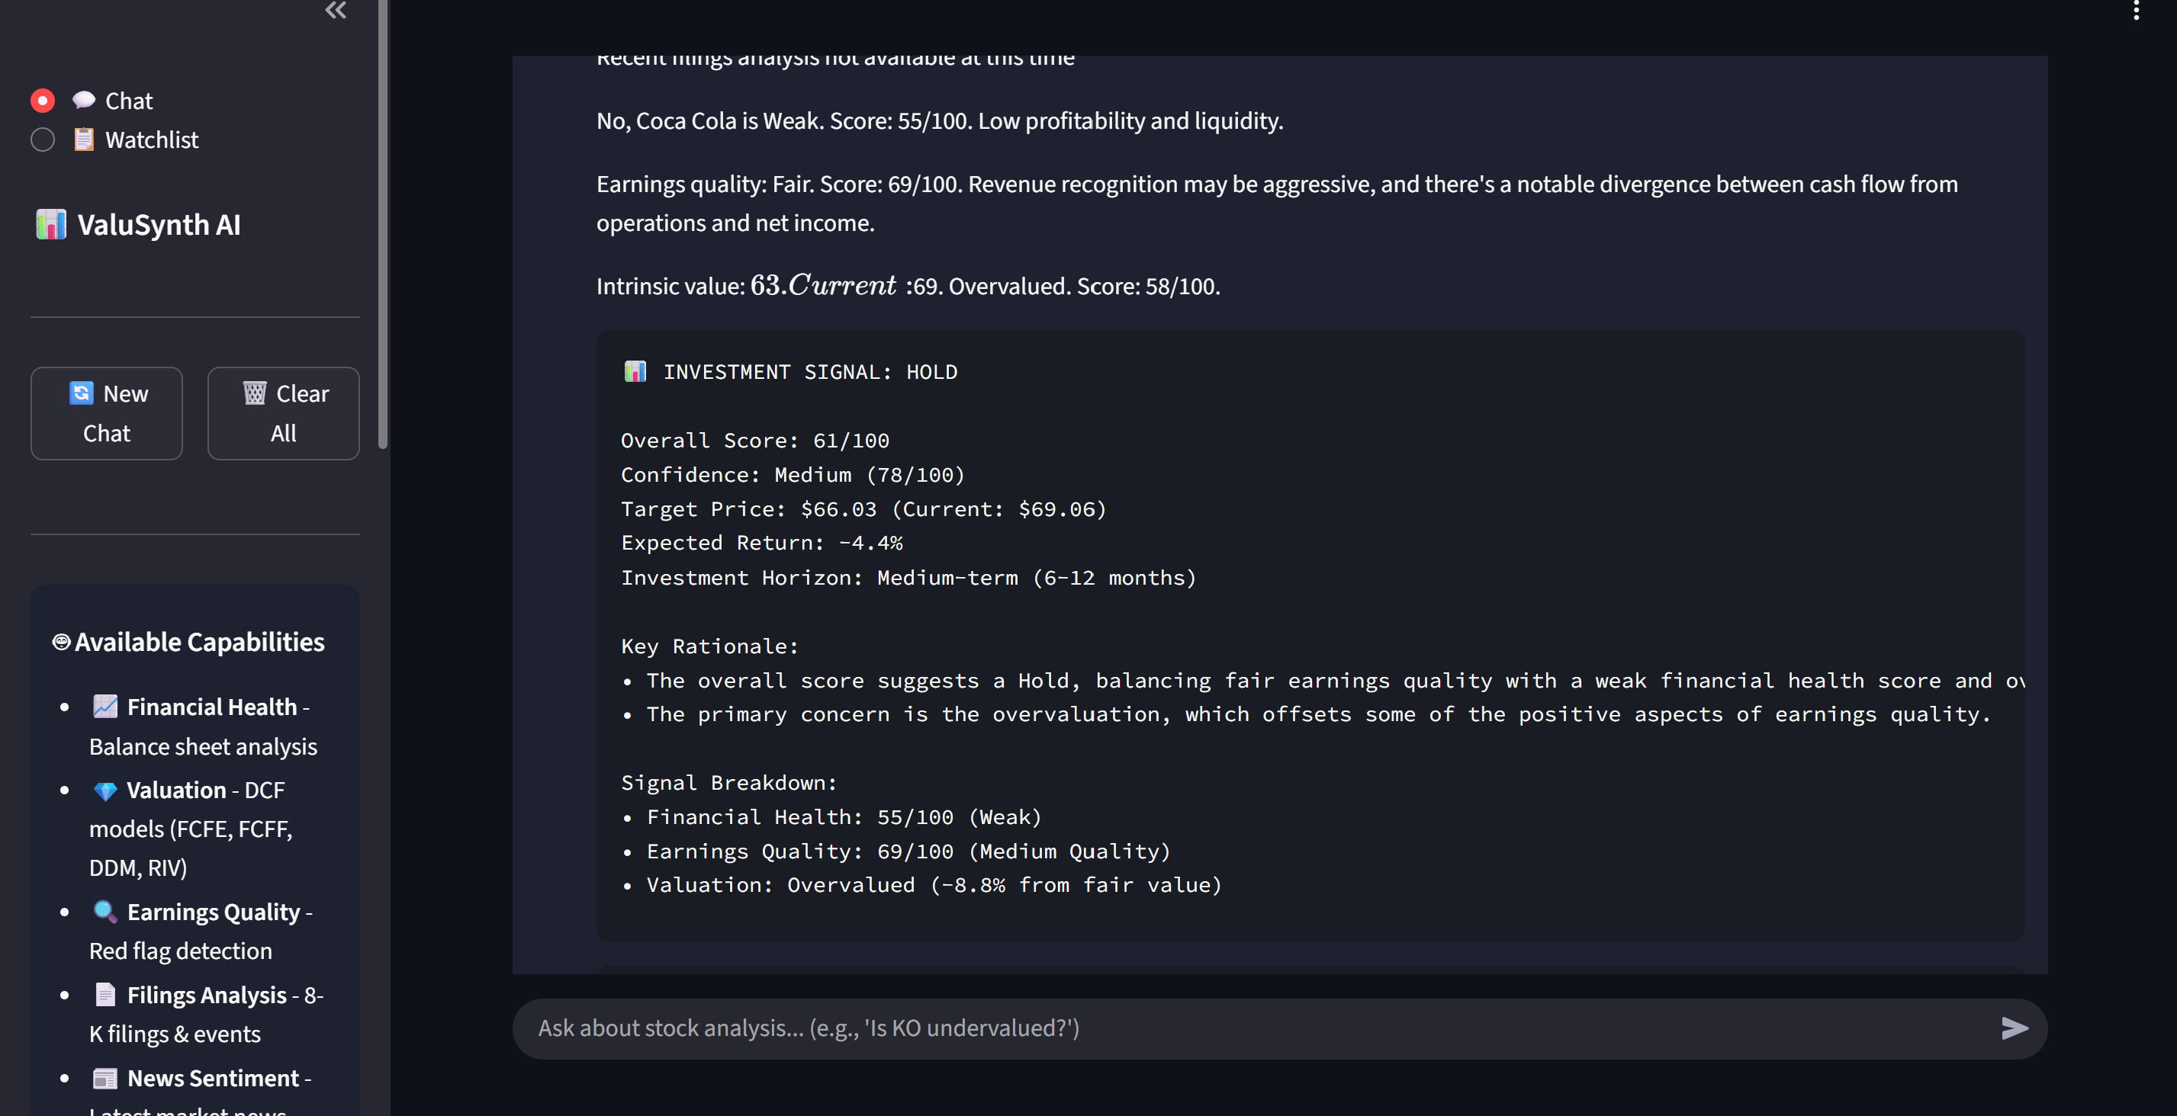Click the News Sentiment newspaper icon

pyautogui.click(x=105, y=1078)
